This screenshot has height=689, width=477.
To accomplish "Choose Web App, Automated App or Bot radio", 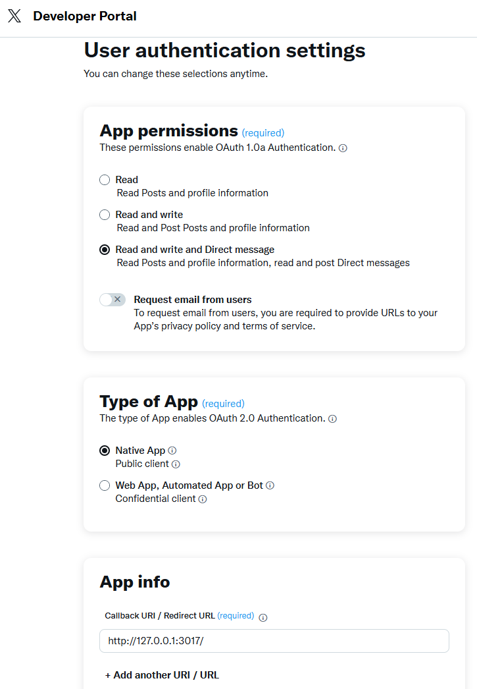I will 105,485.
